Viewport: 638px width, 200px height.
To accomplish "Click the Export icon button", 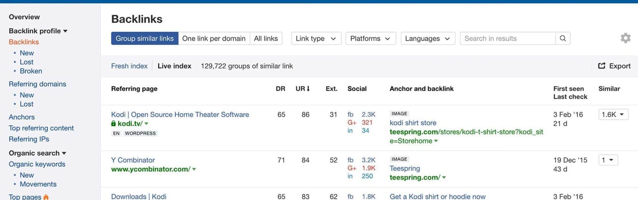I will (x=602, y=66).
